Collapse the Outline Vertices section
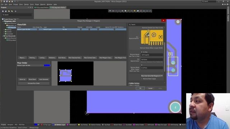 point(129,83)
